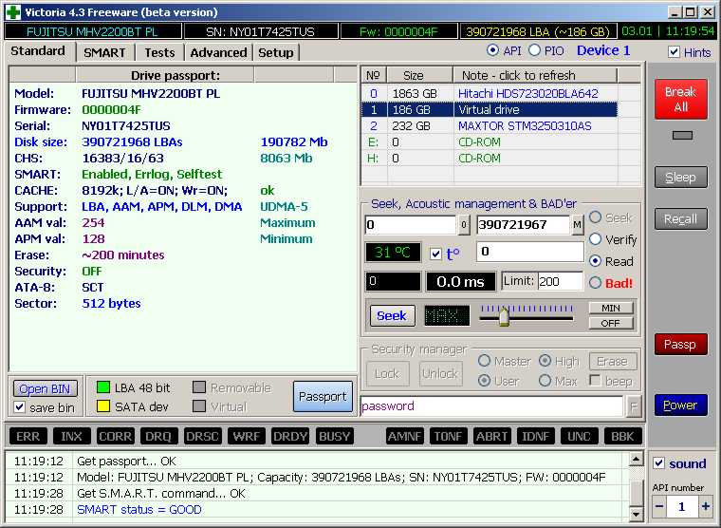Open the Setup tab

276,52
